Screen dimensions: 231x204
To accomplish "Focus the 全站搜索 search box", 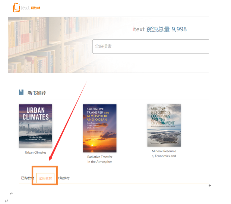I will [x=150, y=47].
